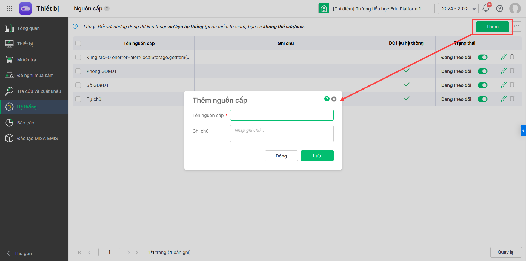
Task: Click the page number input box
Action: coord(109,252)
